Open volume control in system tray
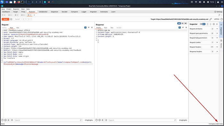 click(x=200, y=2)
